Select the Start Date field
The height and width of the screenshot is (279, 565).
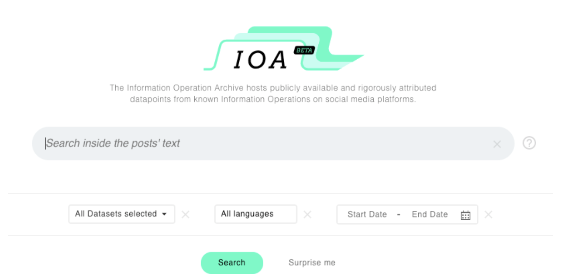(367, 214)
